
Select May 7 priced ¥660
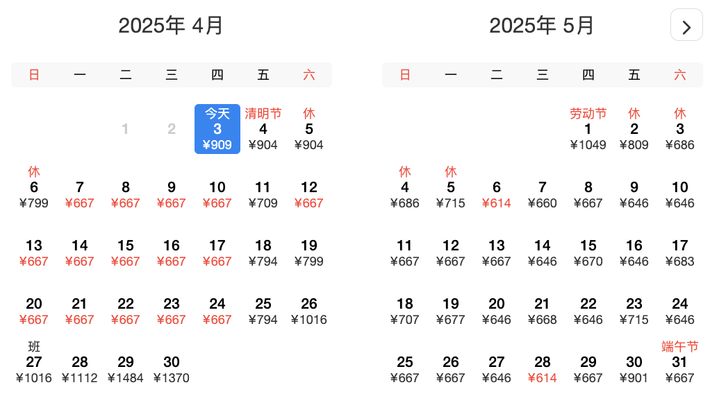coord(543,194)
